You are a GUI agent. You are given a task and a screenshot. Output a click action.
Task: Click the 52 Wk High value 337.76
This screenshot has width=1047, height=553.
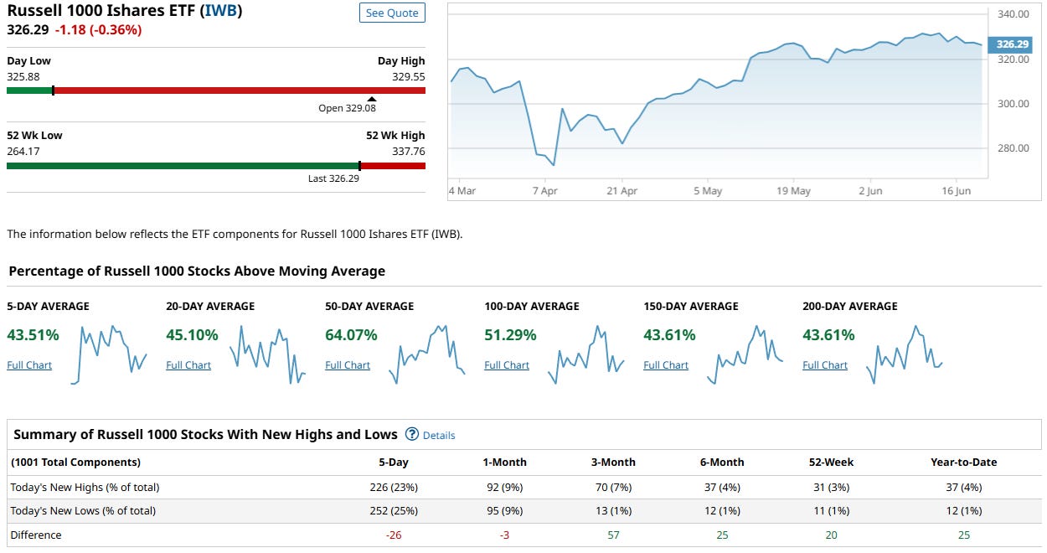(409, 152)
